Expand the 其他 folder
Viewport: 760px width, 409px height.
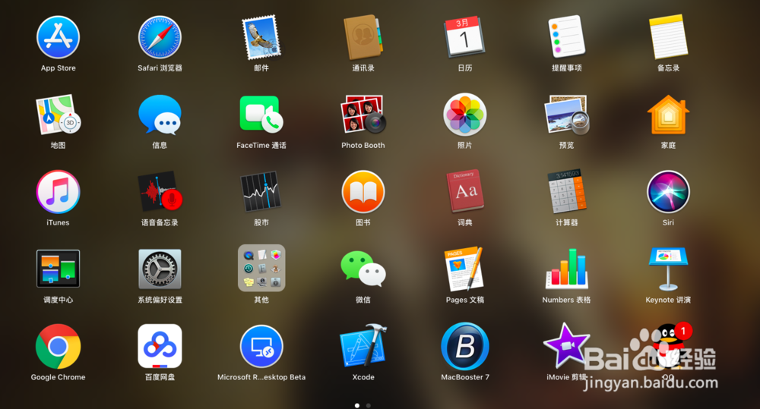point(261,268)
